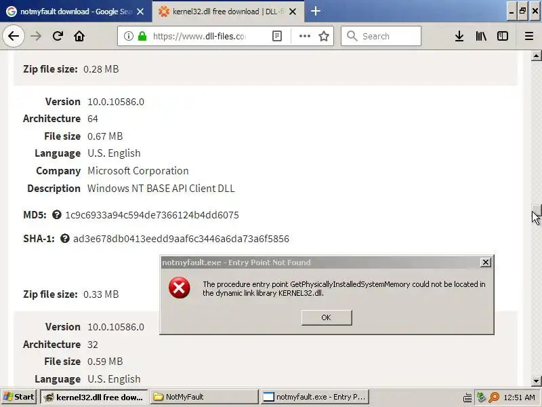Select the MD5 hash 1c9c6933a94c594de7366124b4dd6075
Image resolution: width=542 pixels, height=407 pixels.
(x=152, y=215)
